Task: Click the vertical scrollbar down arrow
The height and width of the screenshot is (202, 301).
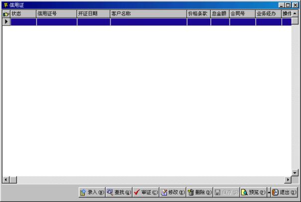Action: coord(295,173)
